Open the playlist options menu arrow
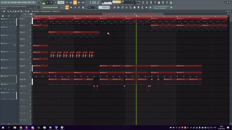 1,11
